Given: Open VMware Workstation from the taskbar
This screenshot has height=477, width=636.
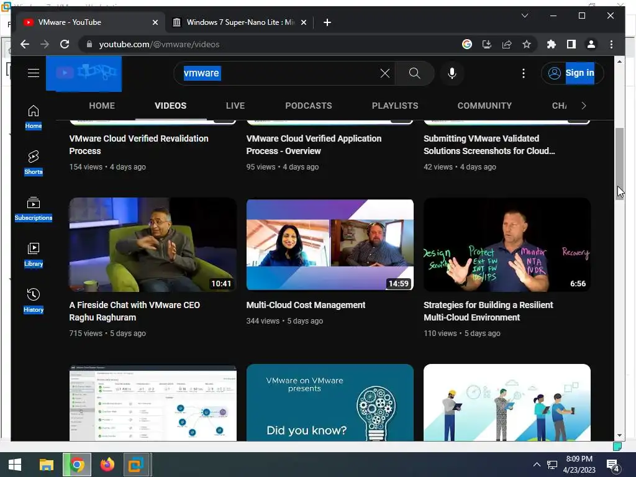Looking at the screenshot, I should click(136, 465).
